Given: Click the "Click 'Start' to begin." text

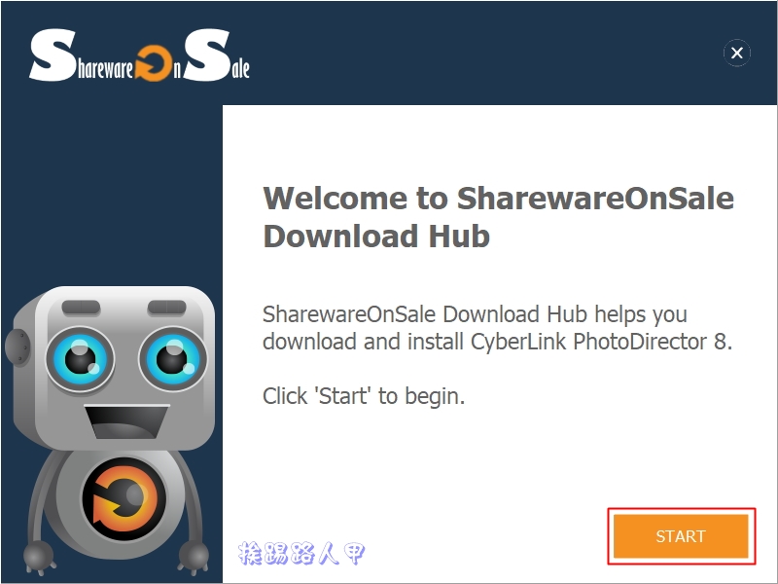Looking at the screenshot, I should pyautogui.click(x=364, y=396).
